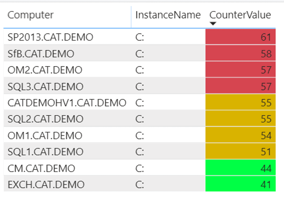Select the CM.CAT.DEMO computer entry
The height and width of the screenshot is (197, 284).
pos(41,168)
